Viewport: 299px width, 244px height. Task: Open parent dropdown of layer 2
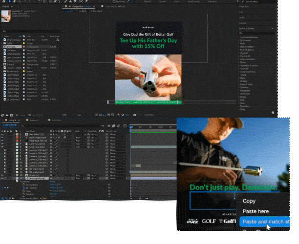(112, 138)
